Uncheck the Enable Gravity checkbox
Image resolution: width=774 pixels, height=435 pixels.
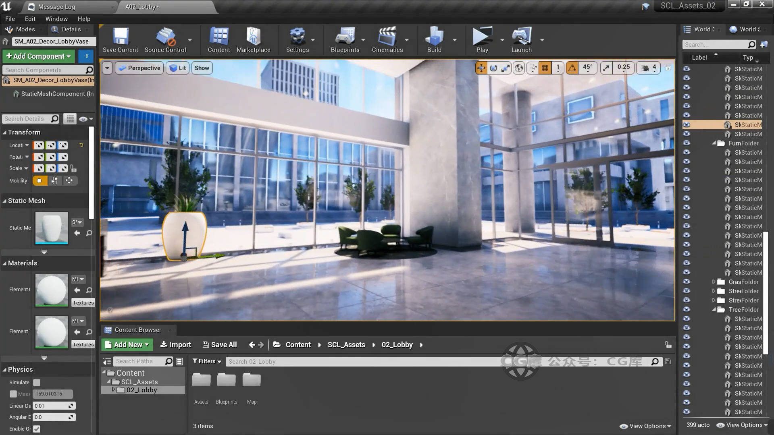pyautogui.click(x=37, y=429)
